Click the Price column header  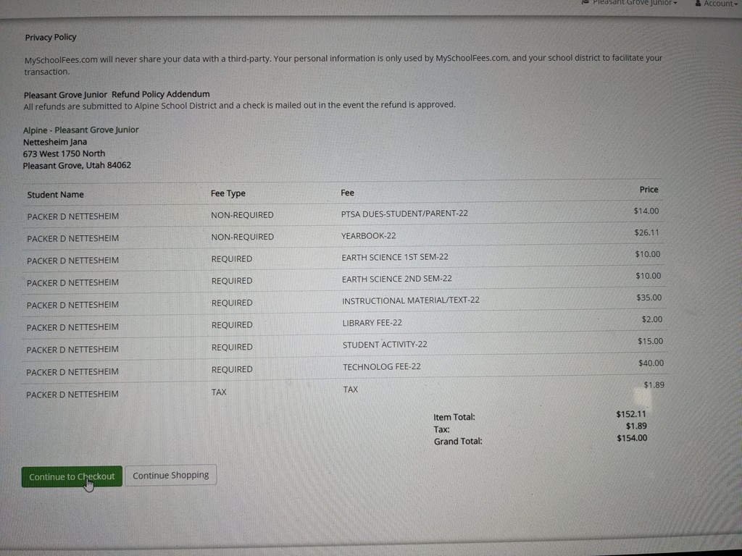coord(649,190)
